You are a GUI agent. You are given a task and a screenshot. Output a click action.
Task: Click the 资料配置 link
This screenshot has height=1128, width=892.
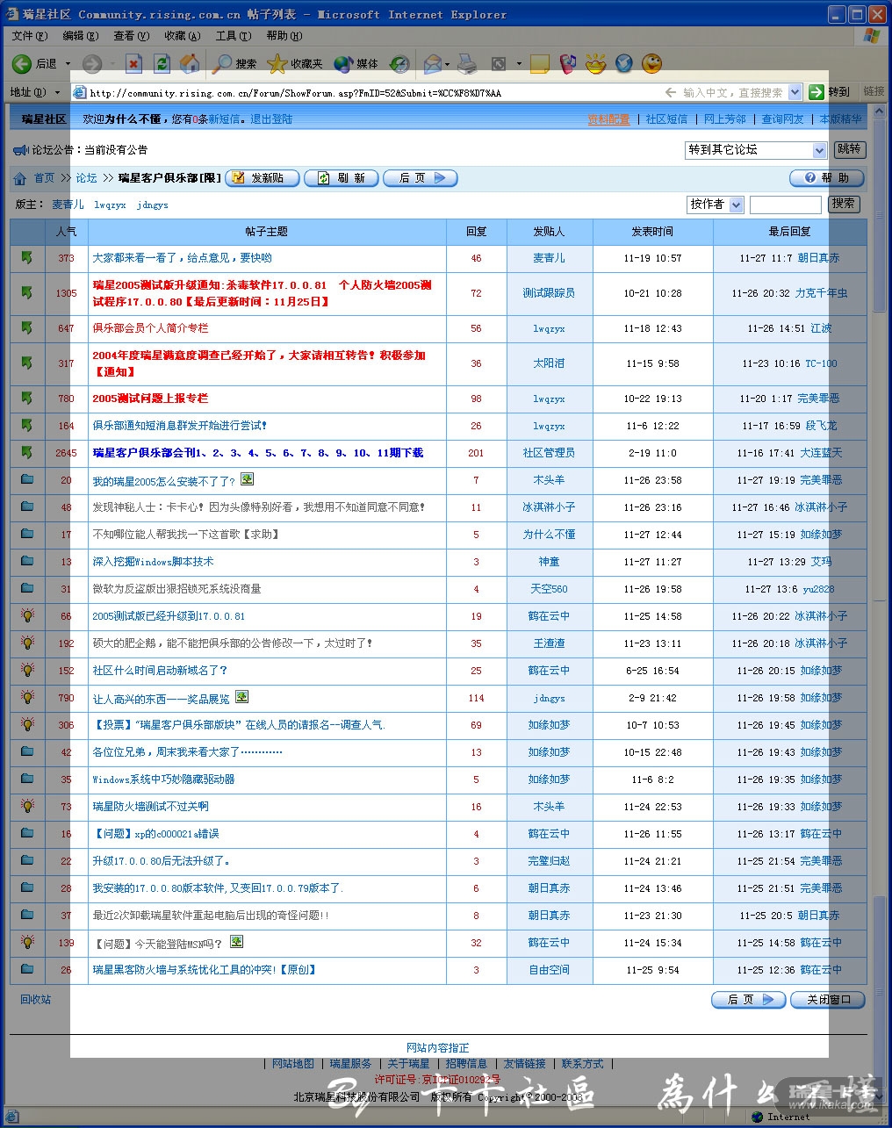pyautogui.click(x=608, y=119)
